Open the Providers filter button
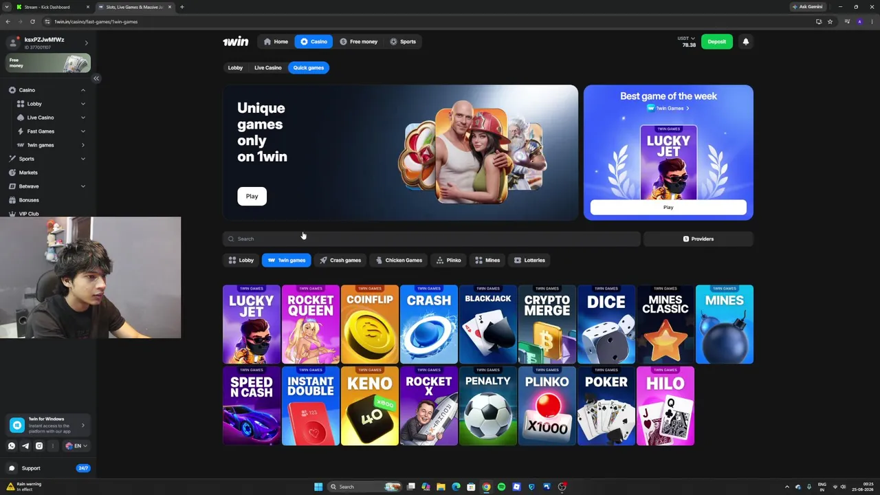Viewport: 880px width, 495px height. coord(698,239)
